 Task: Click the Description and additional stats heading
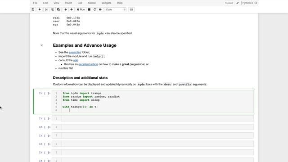[x=80, y=78]
